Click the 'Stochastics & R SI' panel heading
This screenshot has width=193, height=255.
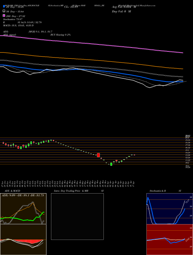pyautogui.click(x=165, y=191)
